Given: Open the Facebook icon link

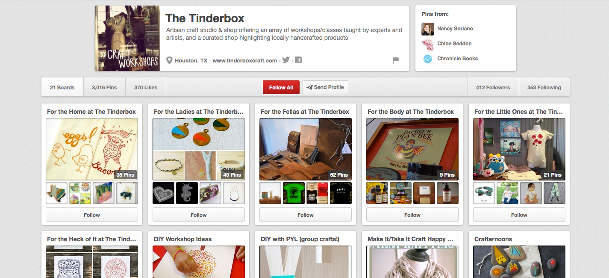Looking at the screenshot, I should [298, 60].
